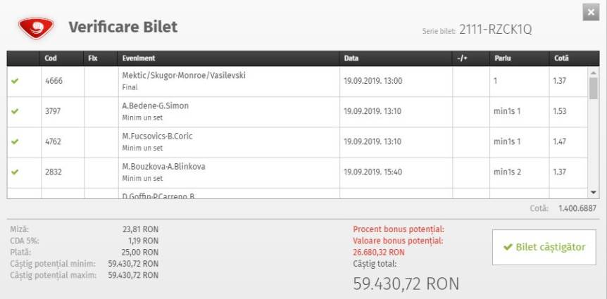This screenshot has height=299, width=607.
Task: Click green checkmark for code 4666 row
Action: coord(14,82)
